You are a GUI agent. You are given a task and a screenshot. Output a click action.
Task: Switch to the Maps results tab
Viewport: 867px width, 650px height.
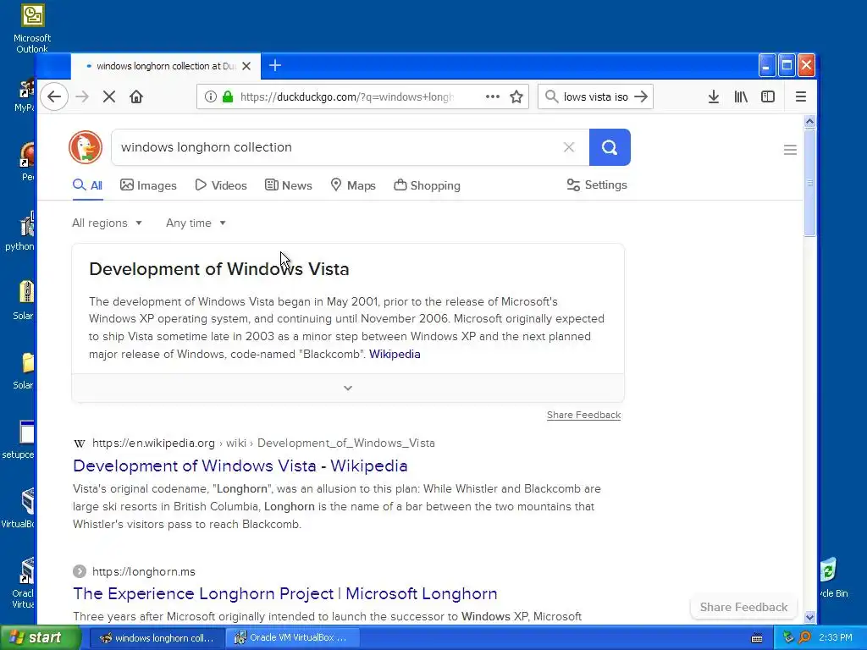(353, 185)
